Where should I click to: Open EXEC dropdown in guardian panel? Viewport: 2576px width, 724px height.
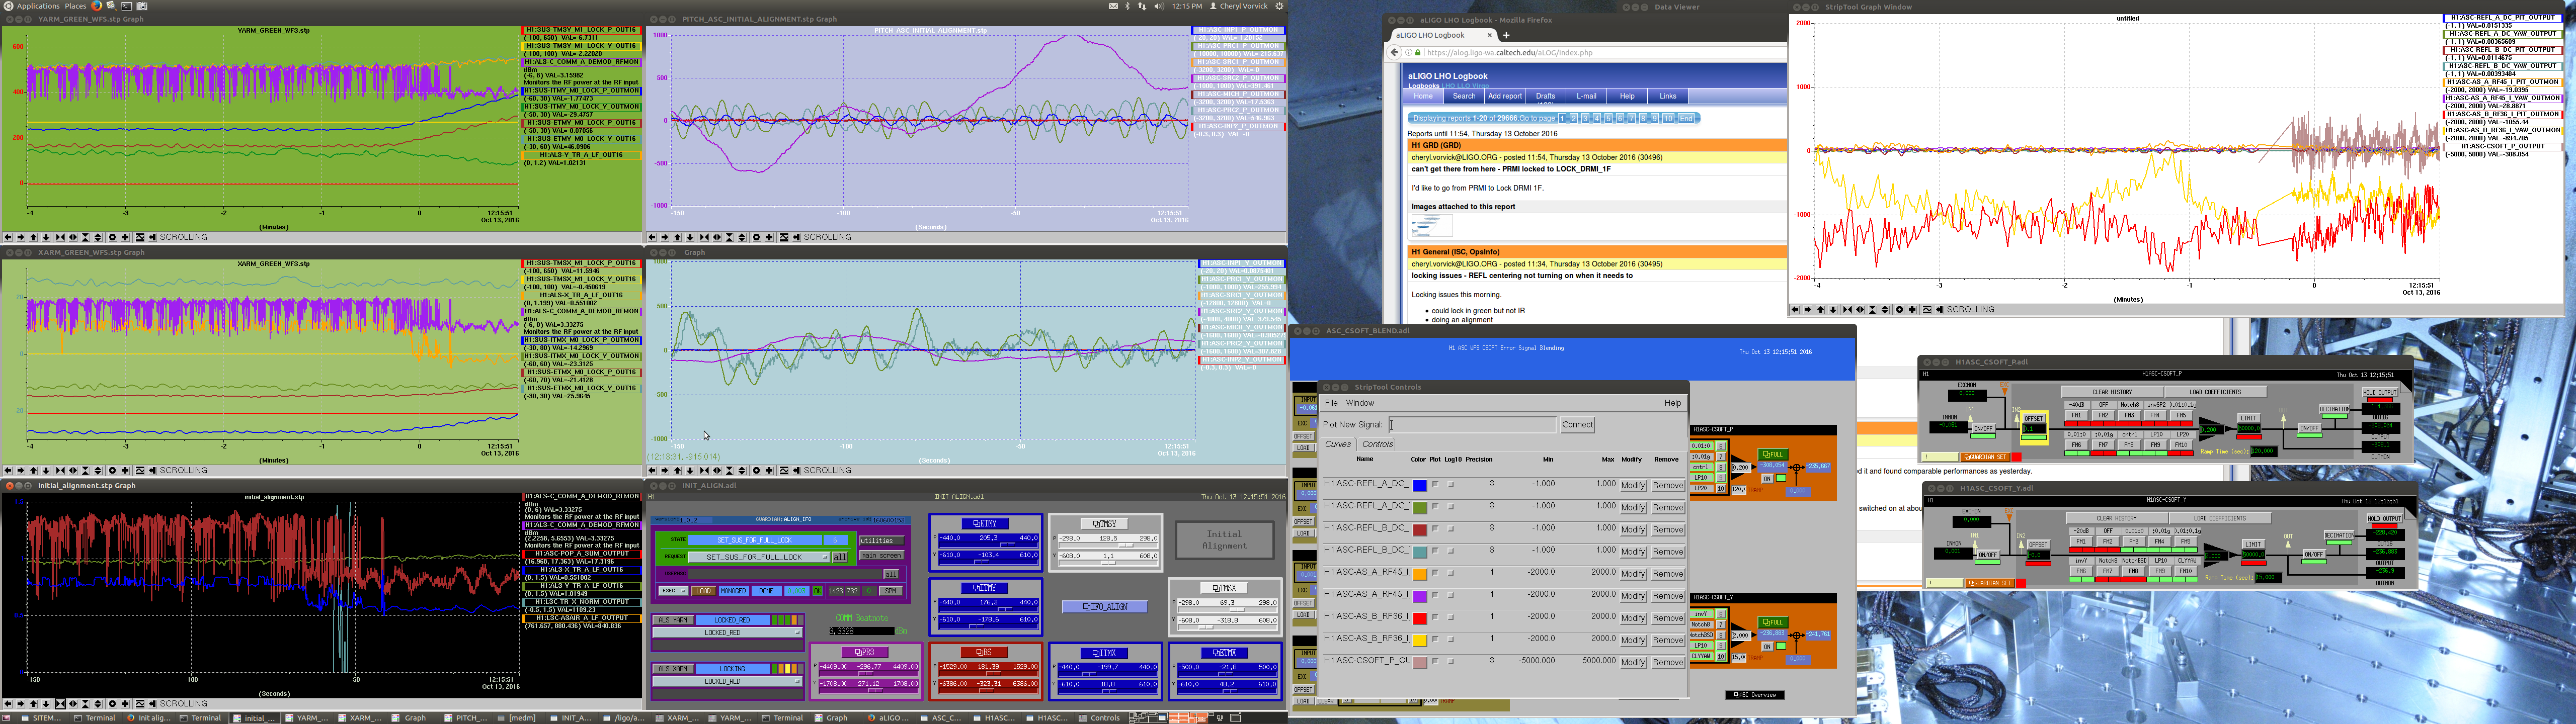click(x=674, y=591)
